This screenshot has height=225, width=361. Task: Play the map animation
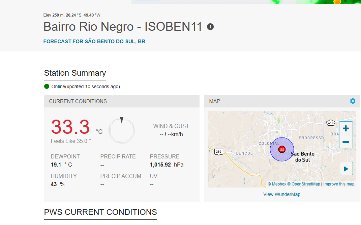pyautogui.click(x=346, y=169)
